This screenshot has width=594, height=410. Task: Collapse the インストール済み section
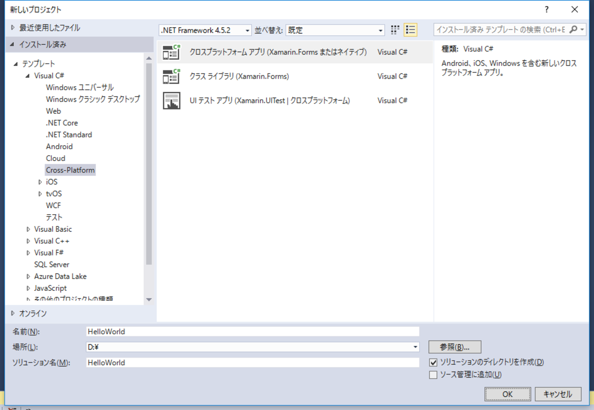12,45
